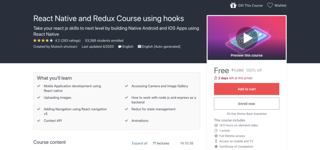This screenshot has width=320, height=150.
Task: Click the course title heading
Action: coord(109,19)
